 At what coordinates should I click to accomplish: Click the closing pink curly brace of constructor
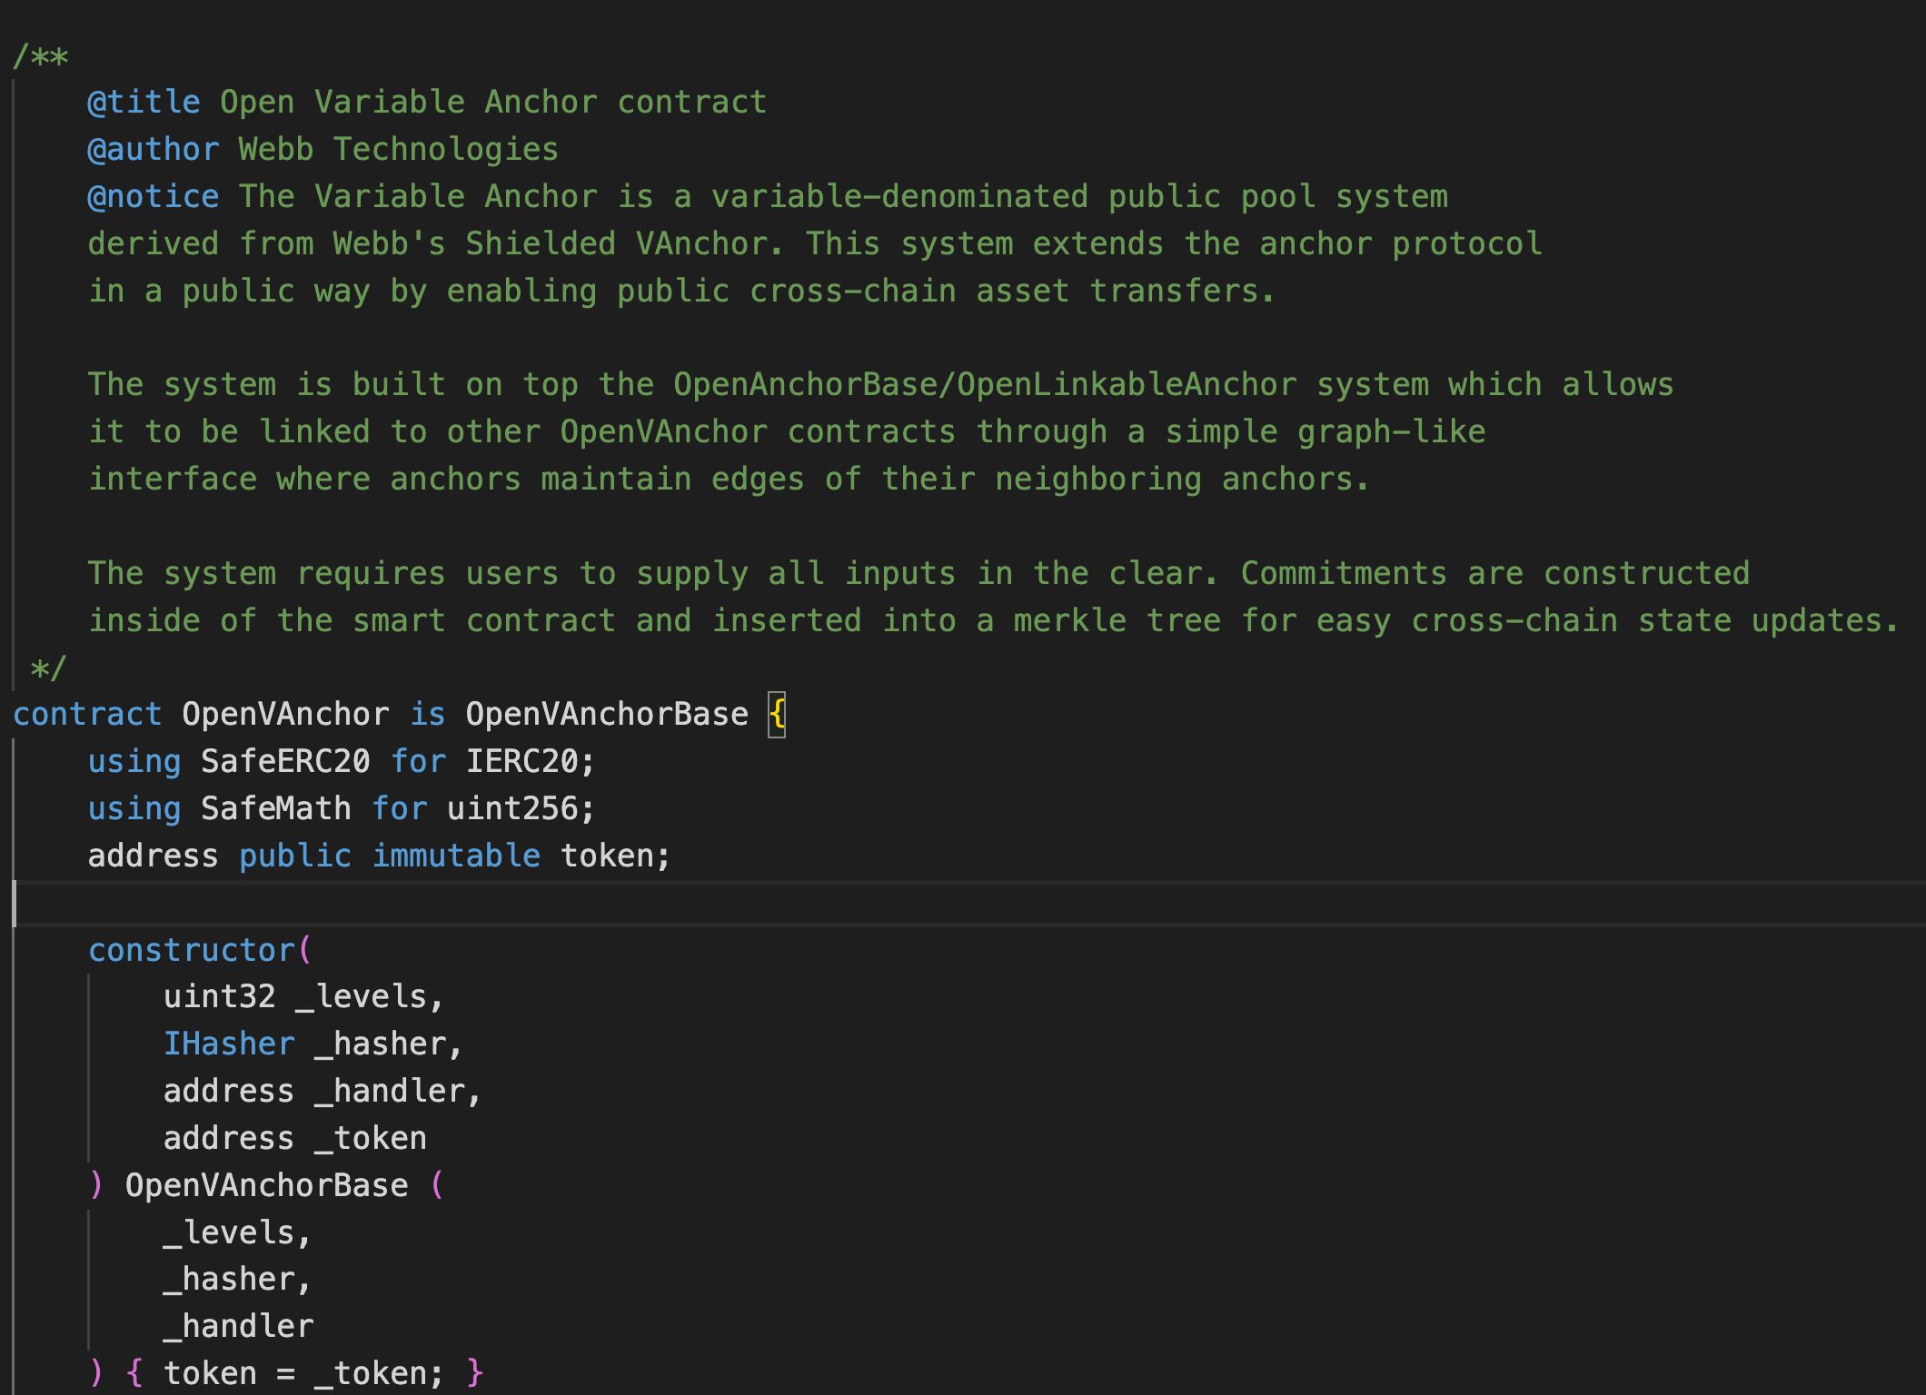[474, 1374]
